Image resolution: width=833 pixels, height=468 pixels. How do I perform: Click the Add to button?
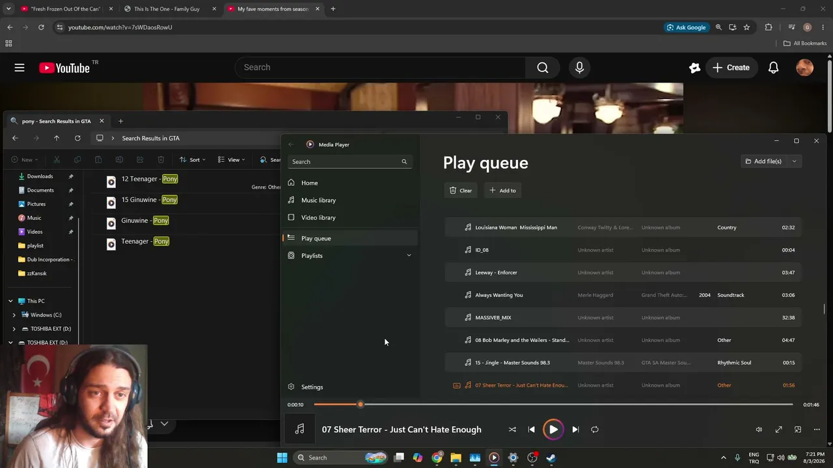(502, 190)
